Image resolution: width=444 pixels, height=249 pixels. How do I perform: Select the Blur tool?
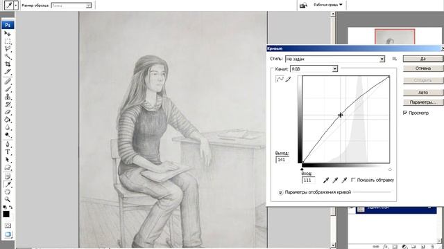[8, 127]
